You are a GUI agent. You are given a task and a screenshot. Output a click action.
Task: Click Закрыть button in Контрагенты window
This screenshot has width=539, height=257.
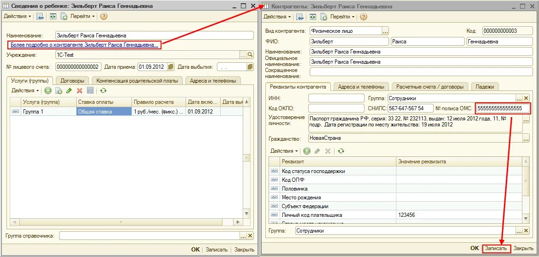(523, 248)
